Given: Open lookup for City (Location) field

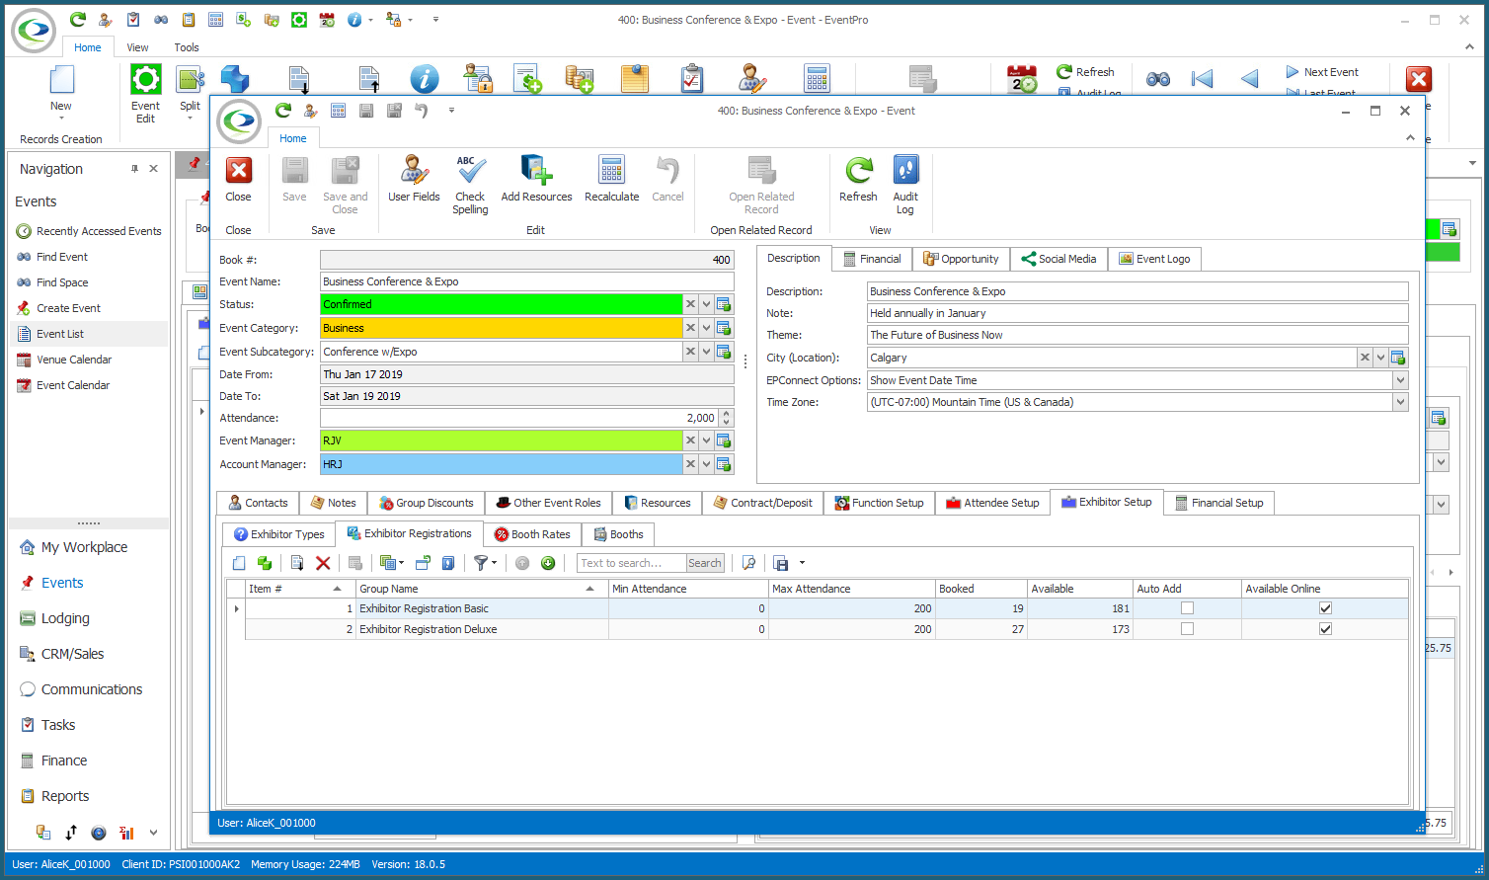Looking at the screenshot, I should tap(1398, 358).
